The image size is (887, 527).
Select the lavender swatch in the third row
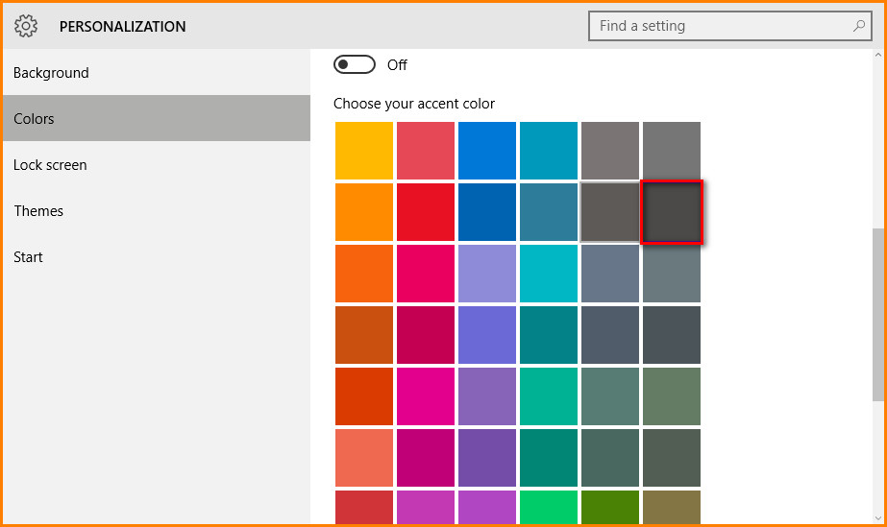(487, 274)
